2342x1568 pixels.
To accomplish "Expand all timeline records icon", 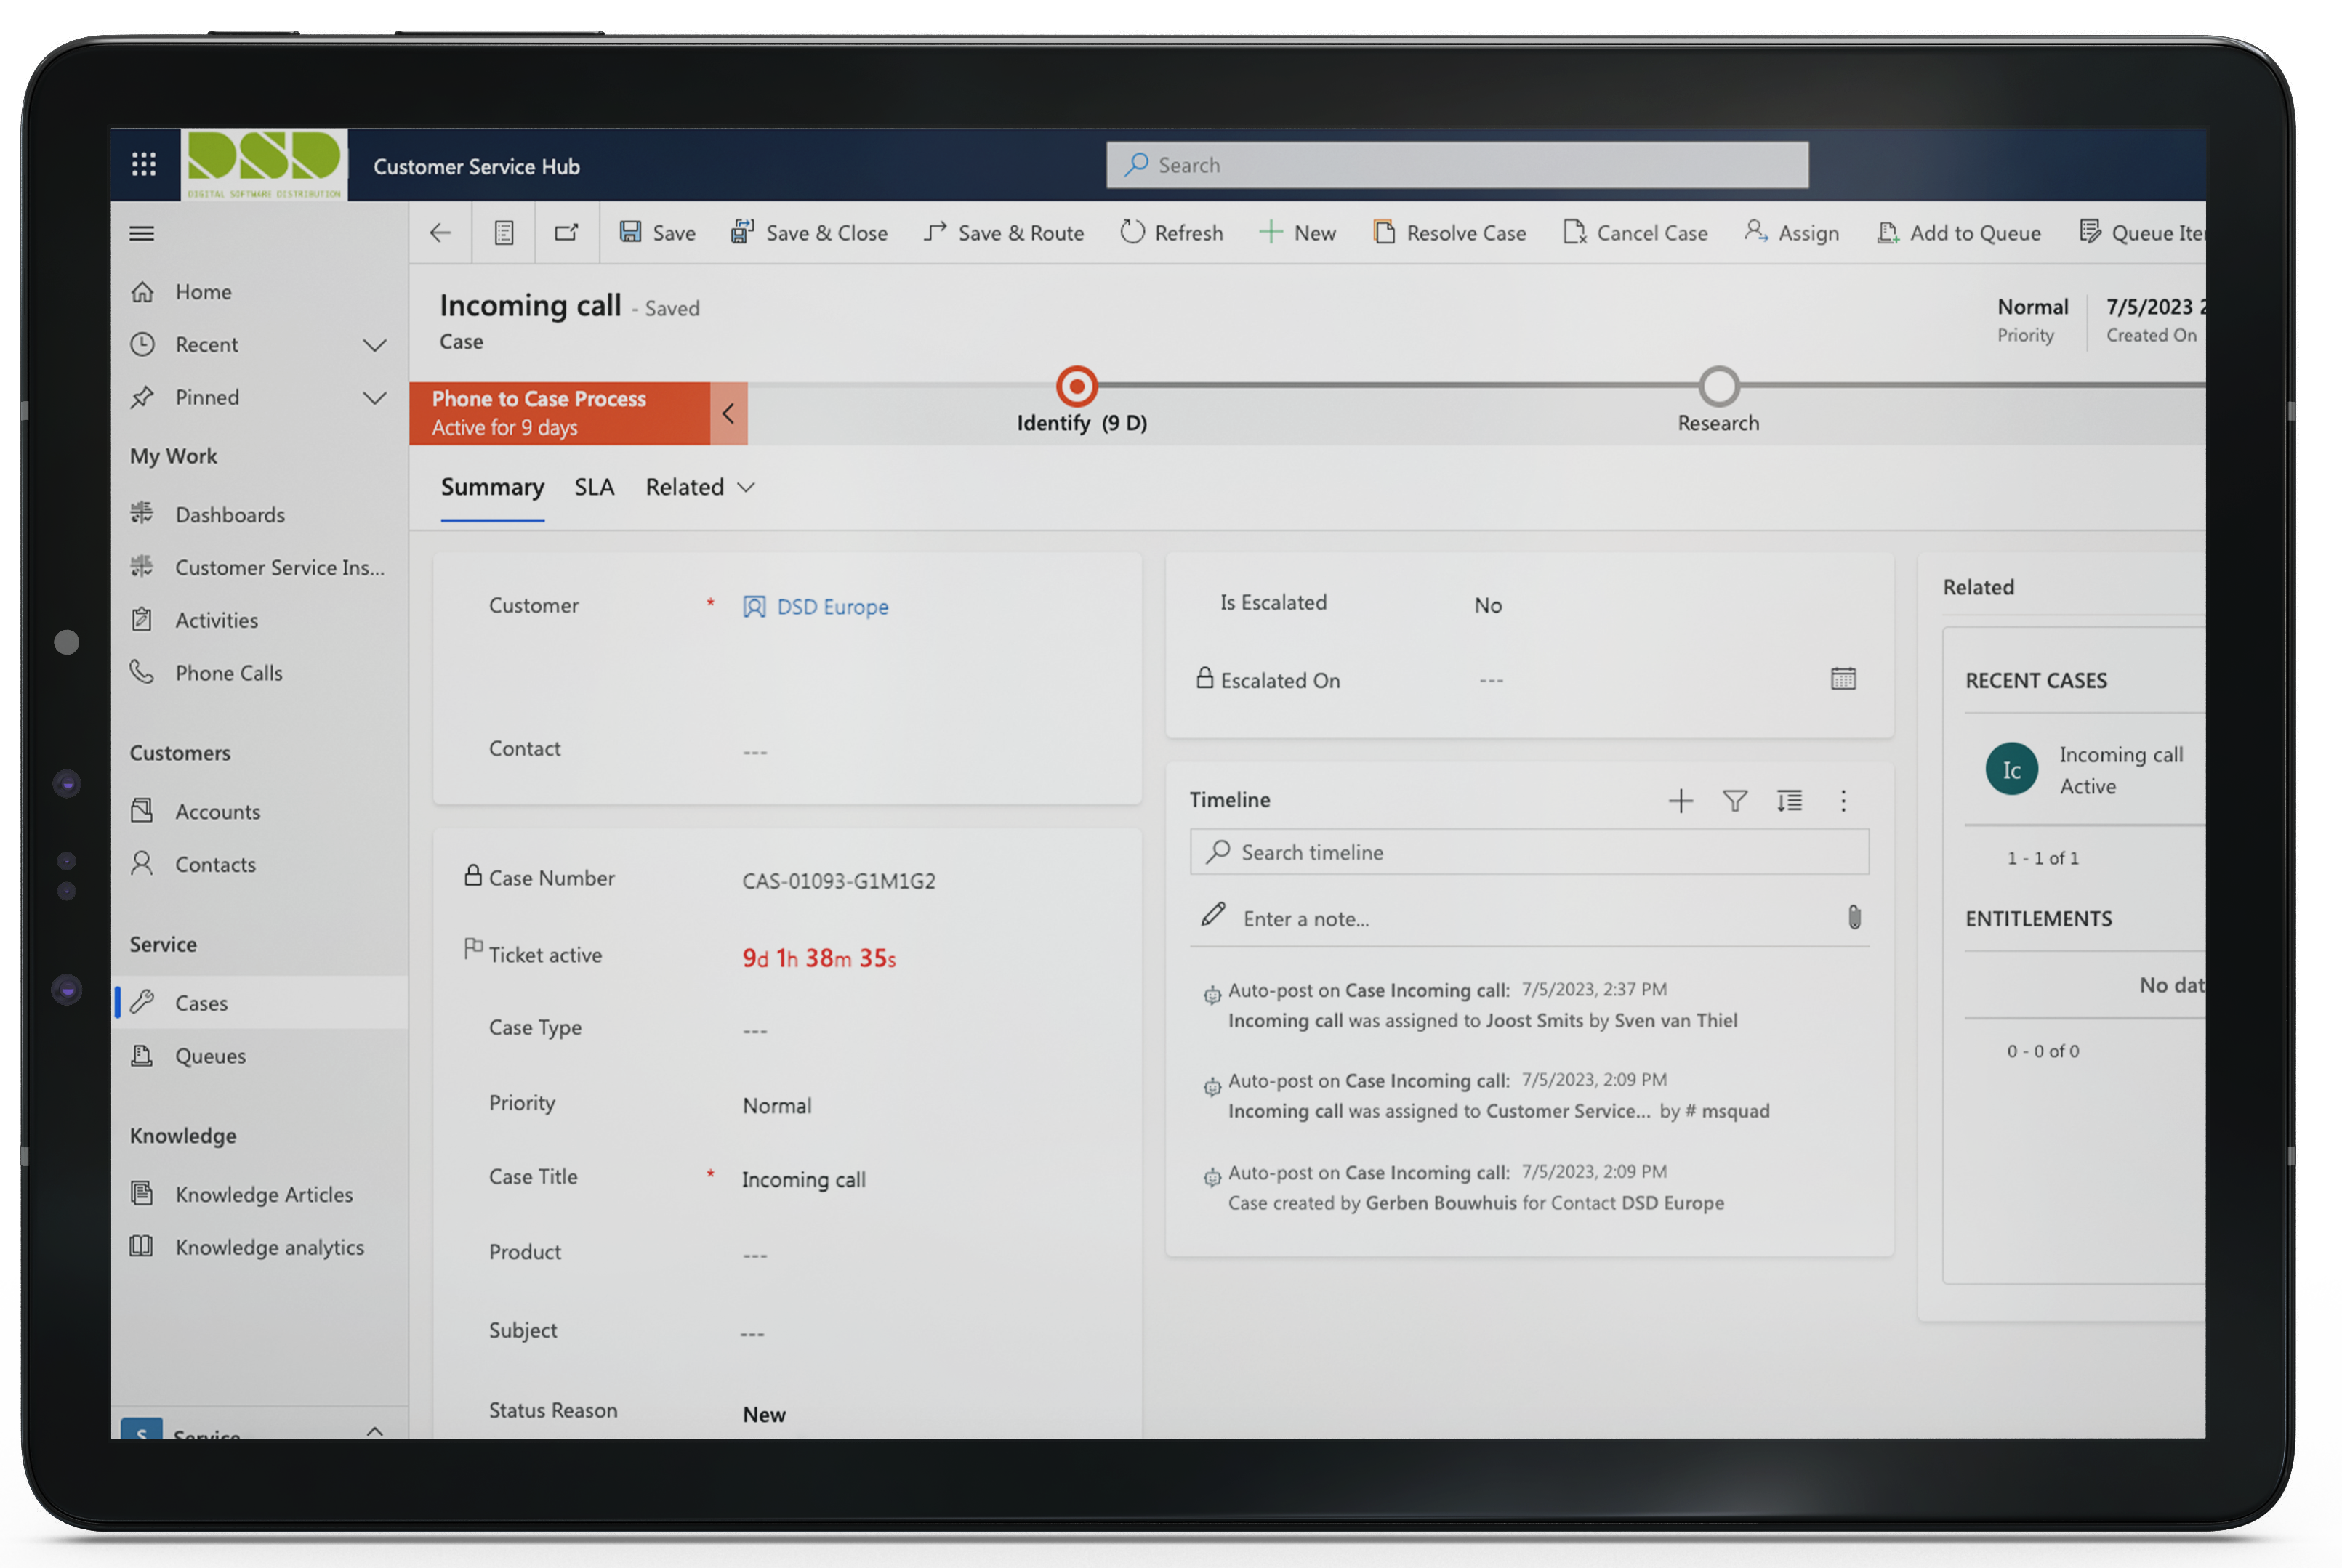I will click(x=1789, y=801).
